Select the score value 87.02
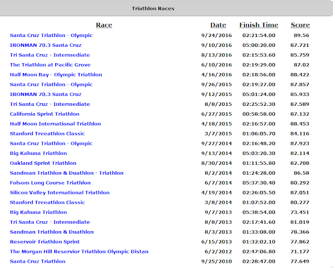The width and height of the screenshot is (333, 268). coord(301,65)
